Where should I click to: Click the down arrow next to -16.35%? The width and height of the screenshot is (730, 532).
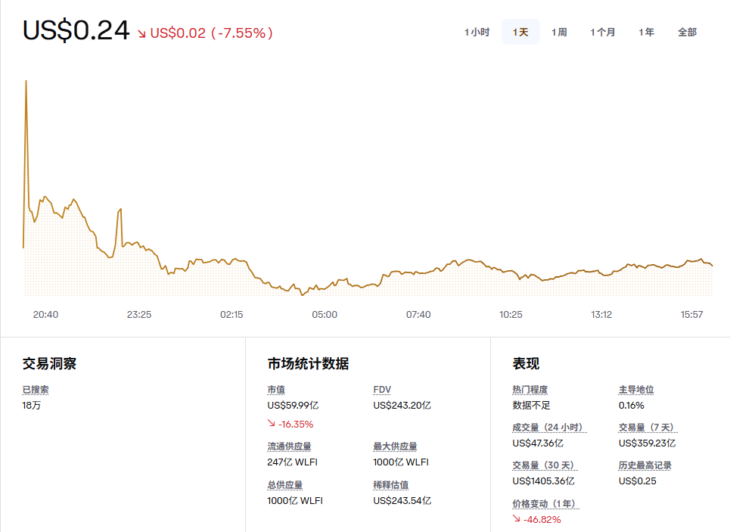point(272,424)
